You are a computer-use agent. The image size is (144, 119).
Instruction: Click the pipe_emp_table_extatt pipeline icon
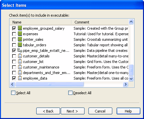pos(20,50)
